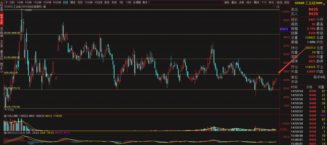
Task: Select the 15分钟 period
Action: click(37, 3)
